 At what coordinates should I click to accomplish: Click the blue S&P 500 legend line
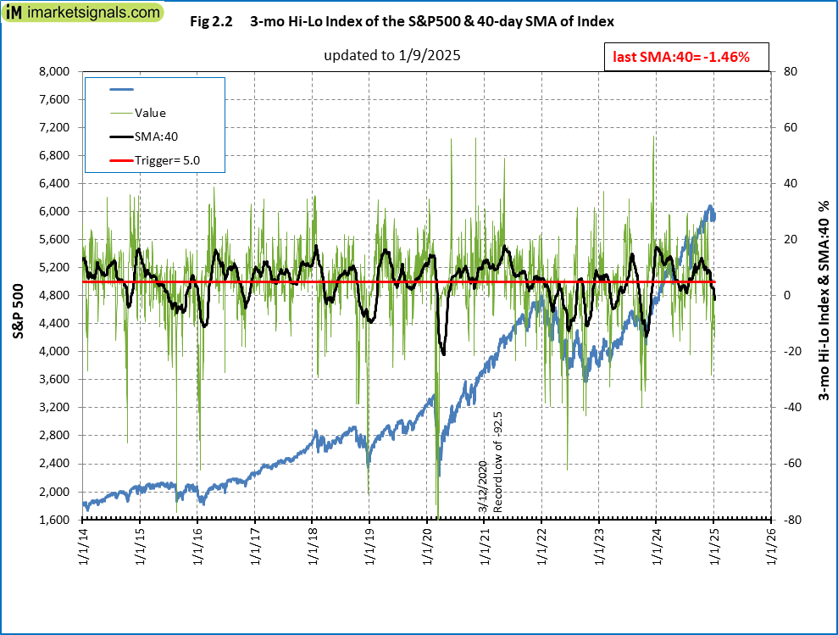click(x=122, y=89)
